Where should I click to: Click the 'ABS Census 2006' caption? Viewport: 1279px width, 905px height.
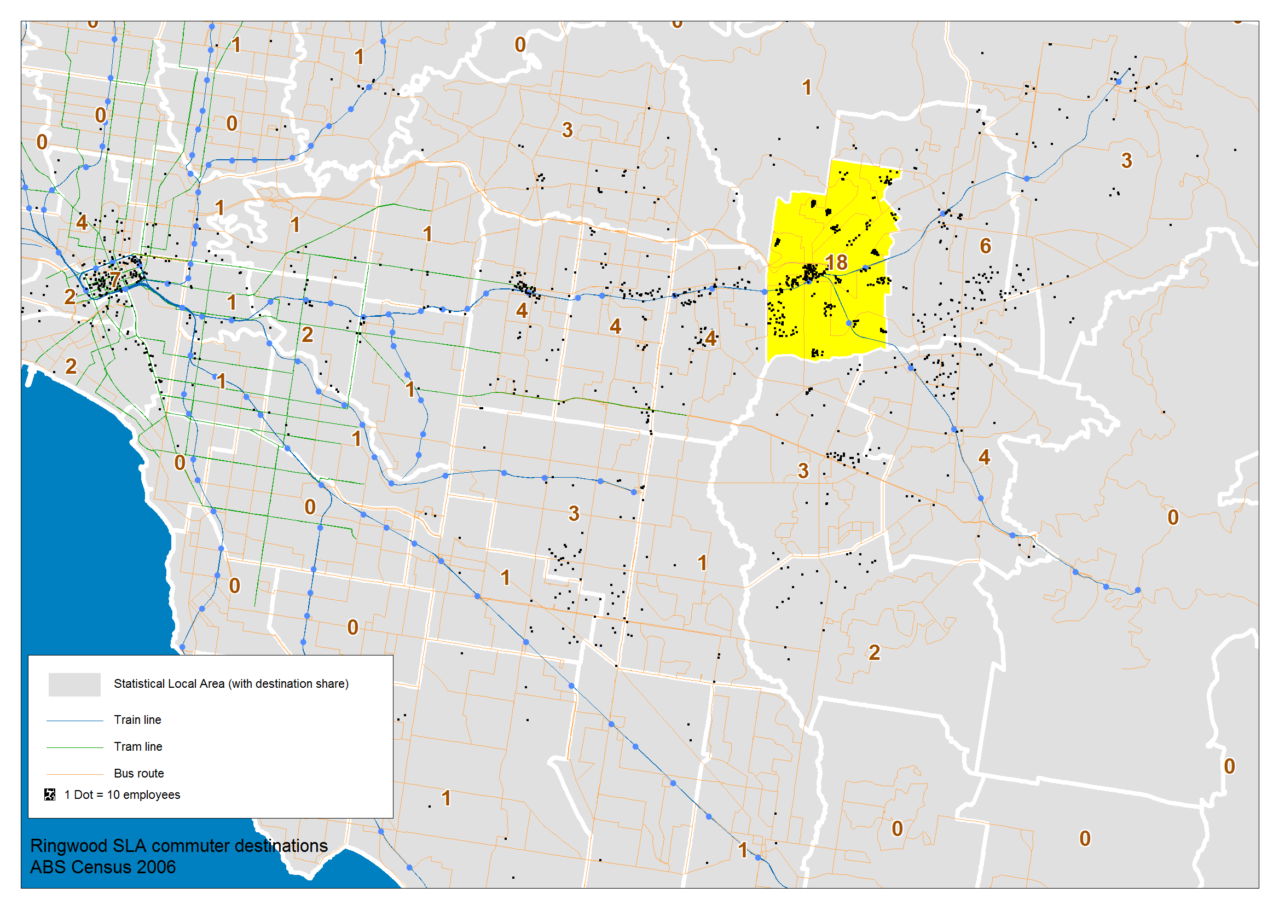click(102, 868)
